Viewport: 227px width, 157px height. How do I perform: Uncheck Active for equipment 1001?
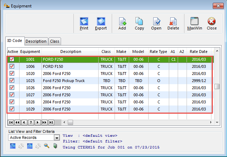12,59
